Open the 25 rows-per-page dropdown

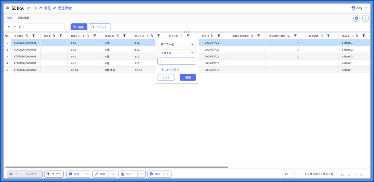tap(290, 174)
